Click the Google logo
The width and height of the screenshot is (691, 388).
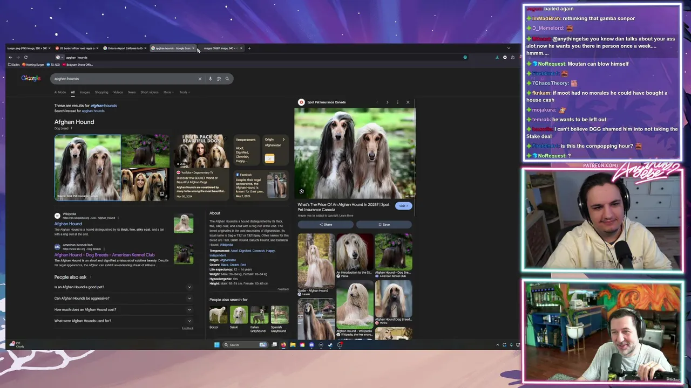(x=31, y=79)
